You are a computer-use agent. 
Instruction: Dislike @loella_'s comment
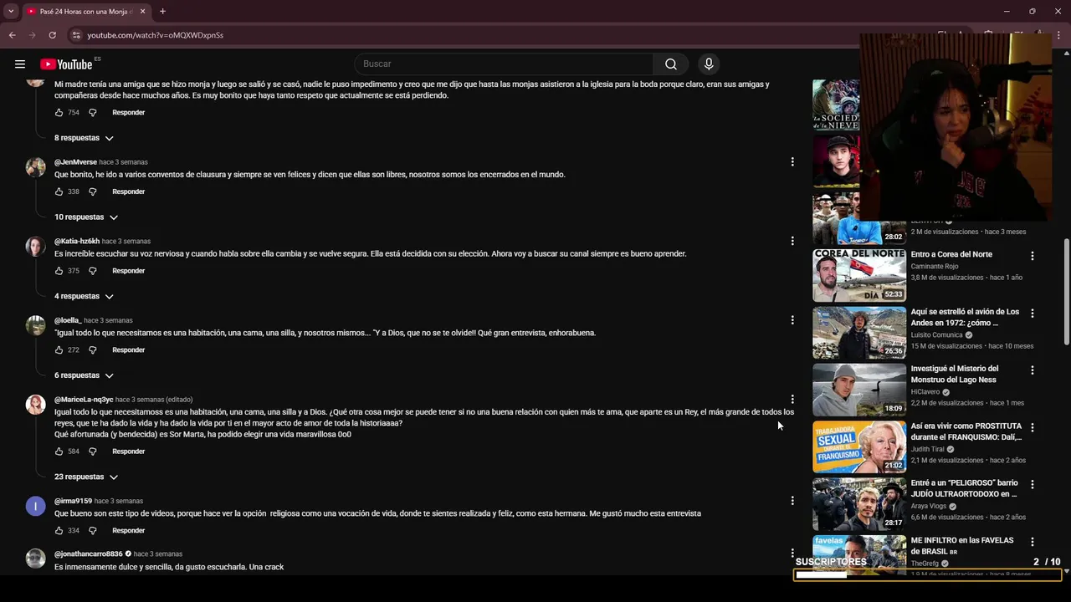tap(93, 350)
